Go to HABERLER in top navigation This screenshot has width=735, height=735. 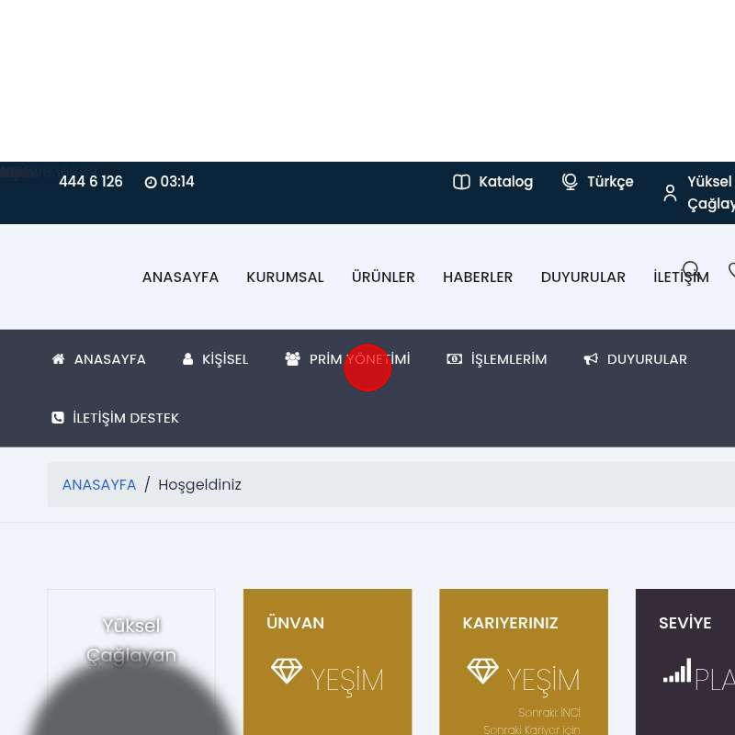tap(478, 277)
